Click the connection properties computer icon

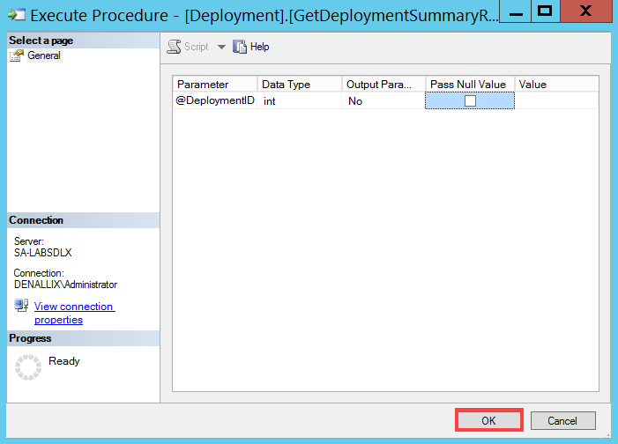pos(21,306)
